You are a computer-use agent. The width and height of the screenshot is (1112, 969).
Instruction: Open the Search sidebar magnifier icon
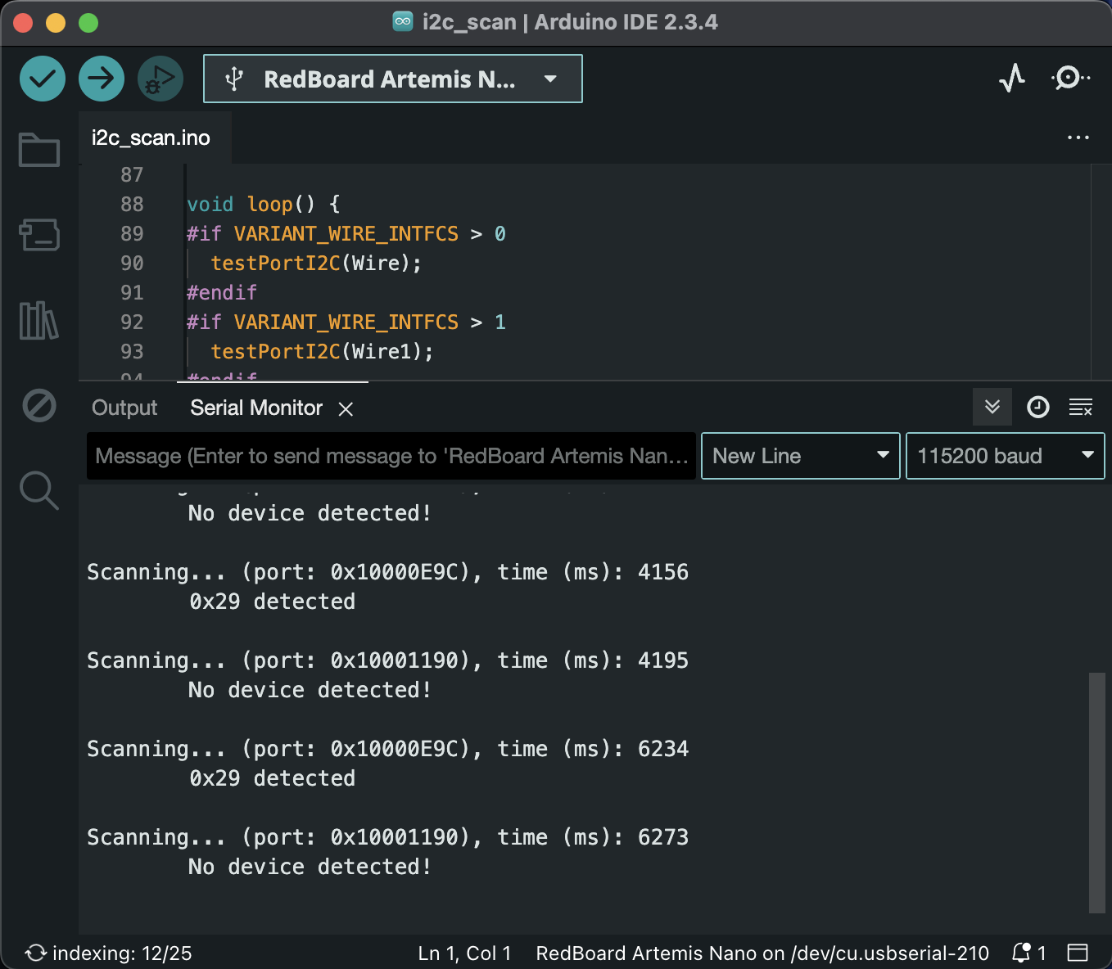click(x=39, y=490)
